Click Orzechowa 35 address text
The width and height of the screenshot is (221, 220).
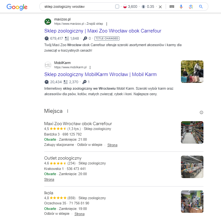[55, 203]
